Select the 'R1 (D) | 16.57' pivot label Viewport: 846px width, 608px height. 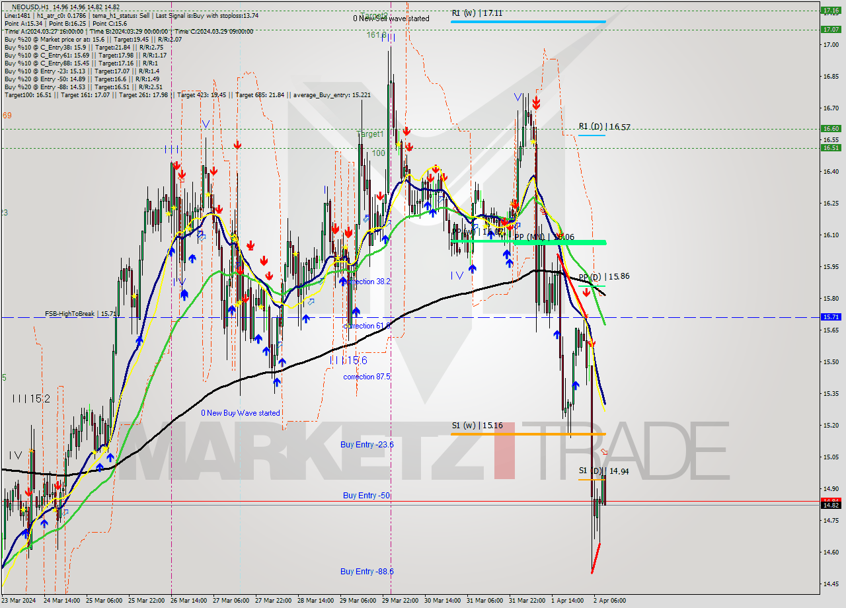click(603, 126)
